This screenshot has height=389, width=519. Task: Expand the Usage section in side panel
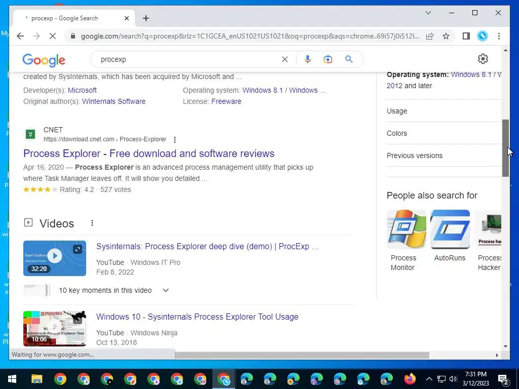click(x=443, y=111)
